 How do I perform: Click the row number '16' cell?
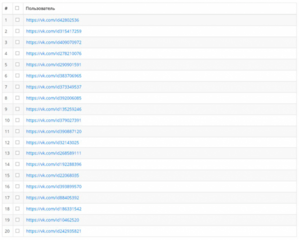(x=7, y=187)
